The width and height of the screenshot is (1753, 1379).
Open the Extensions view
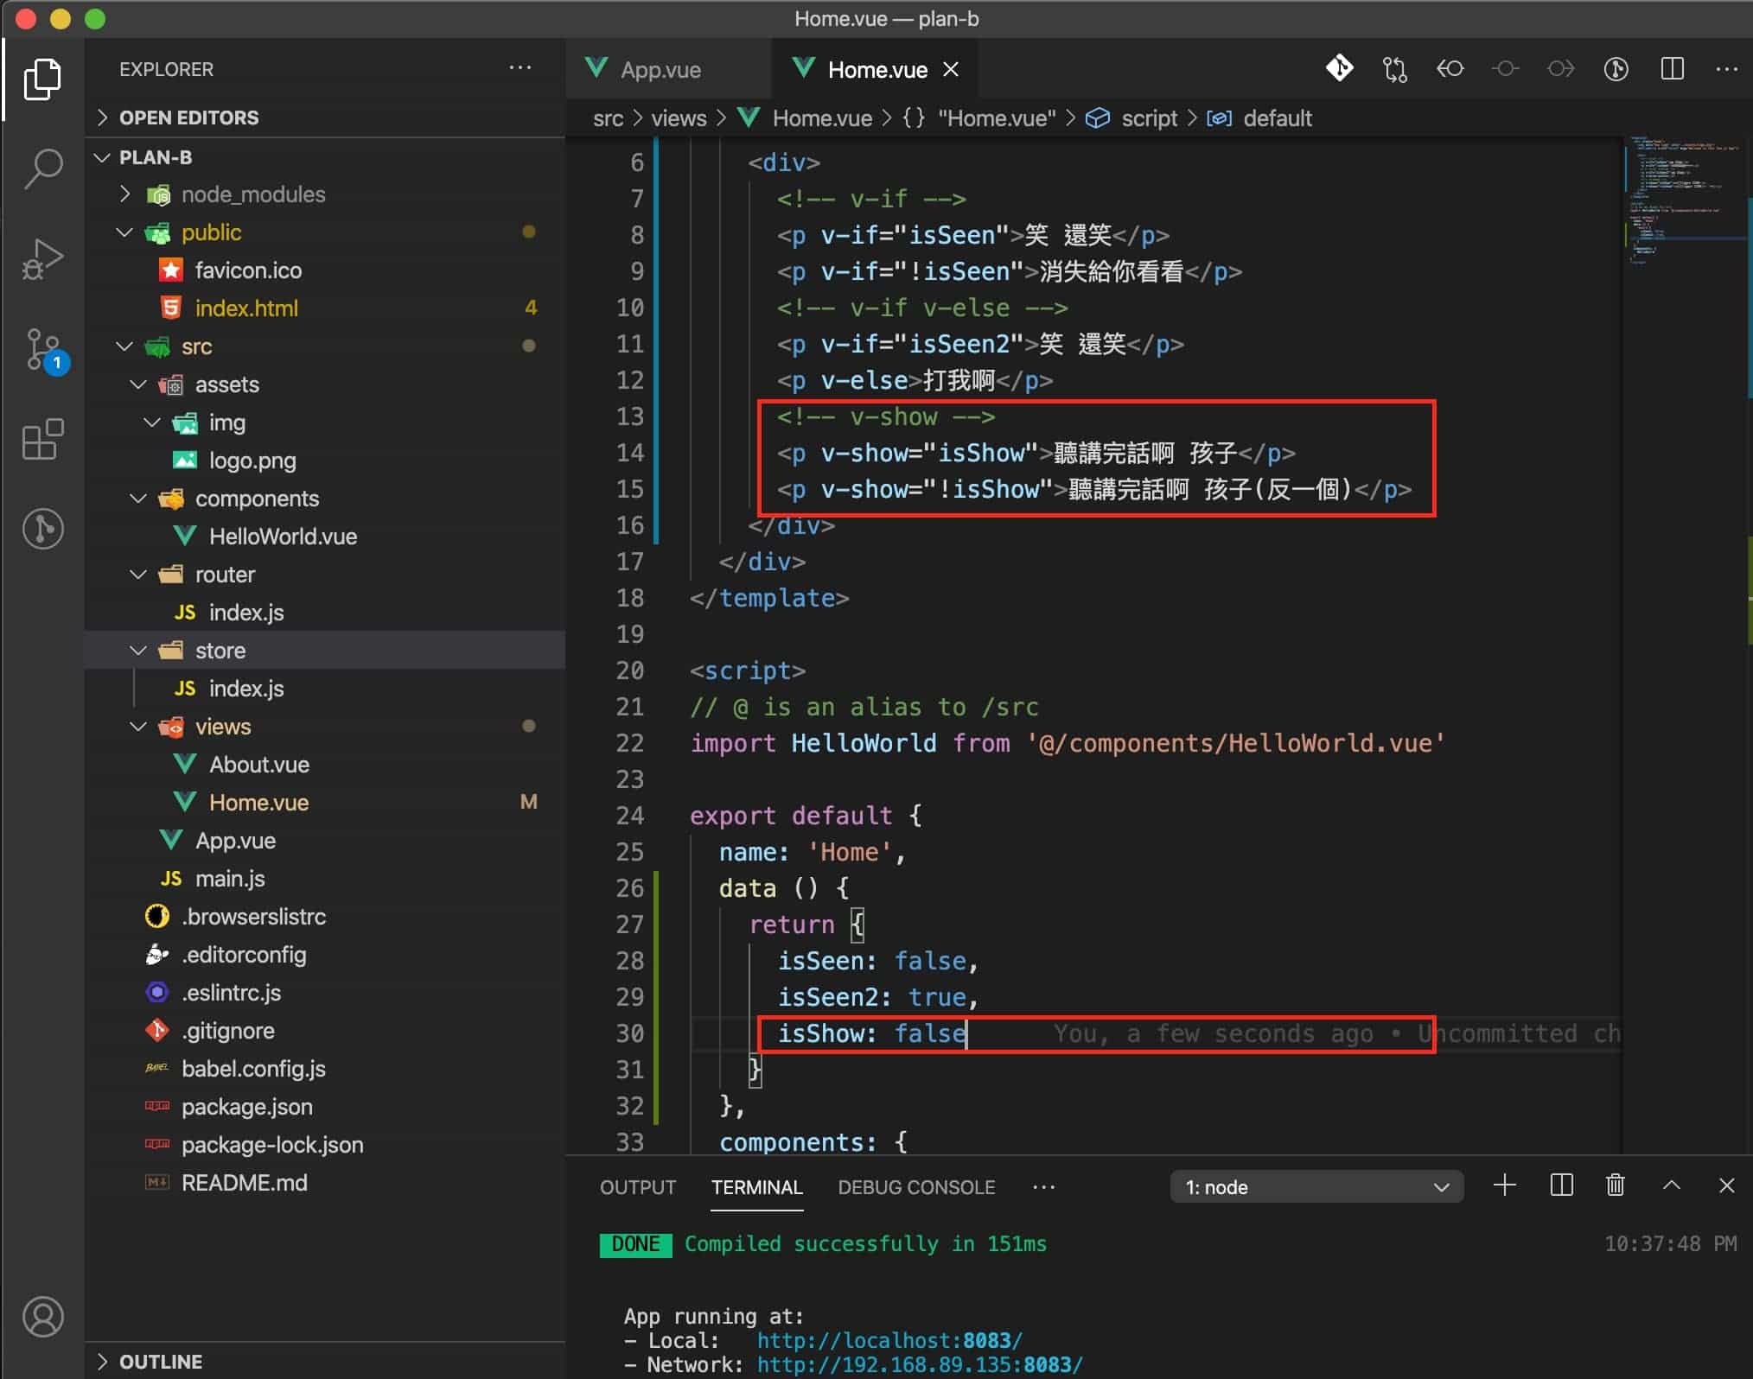42,440
